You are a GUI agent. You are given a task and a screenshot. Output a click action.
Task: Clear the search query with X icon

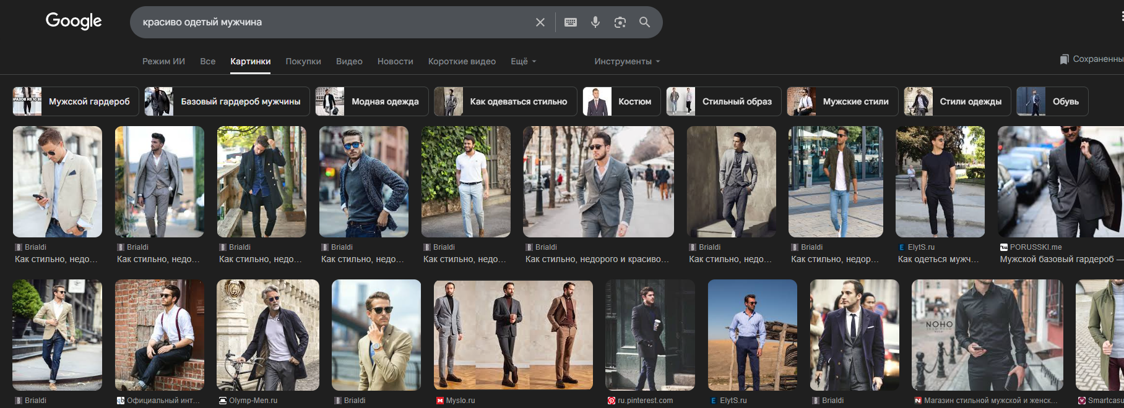tap(540, 22)
